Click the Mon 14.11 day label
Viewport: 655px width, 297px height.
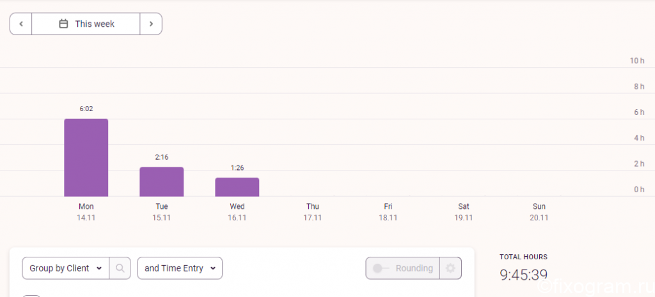[x=86, y=212]
